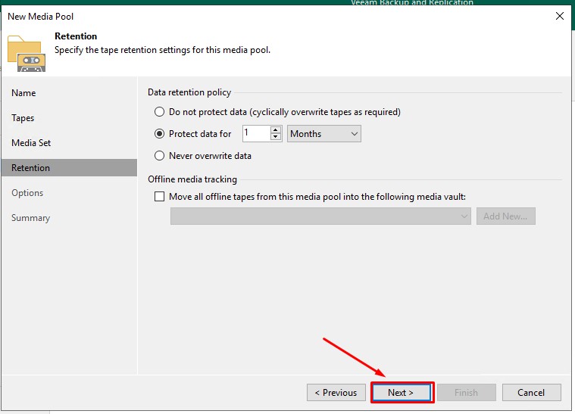Jump to the Summary wizard step
Viewport: 575px width, 414px height.
30,218
